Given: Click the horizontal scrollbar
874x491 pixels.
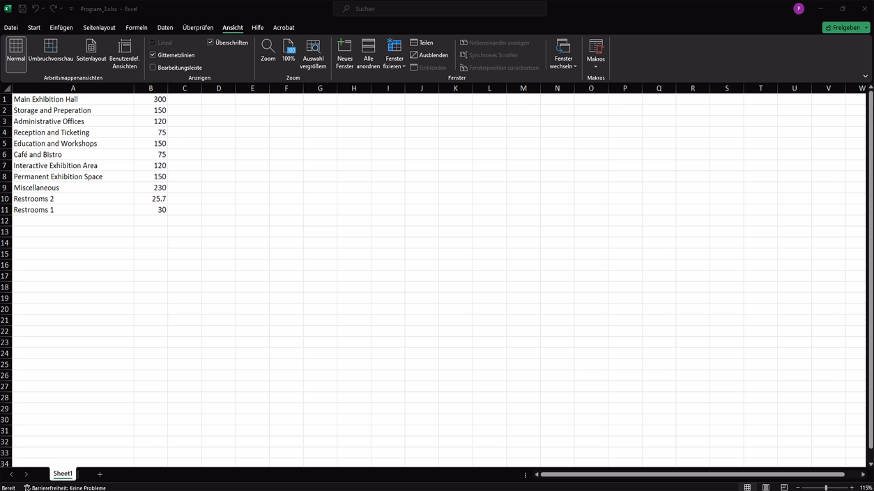Looking at the screenshot, I should pos(693,474).
